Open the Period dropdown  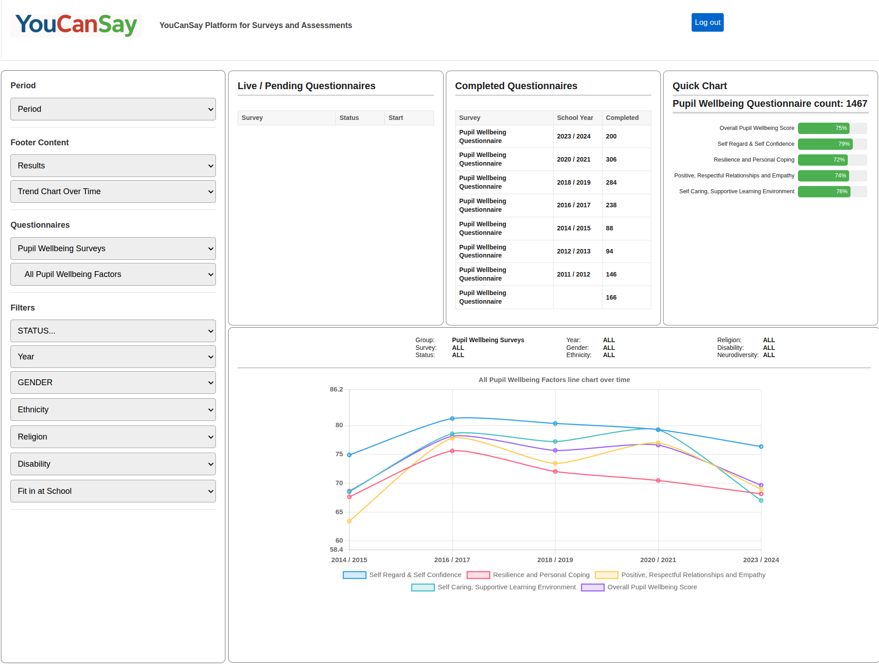[x=113, y=109]
